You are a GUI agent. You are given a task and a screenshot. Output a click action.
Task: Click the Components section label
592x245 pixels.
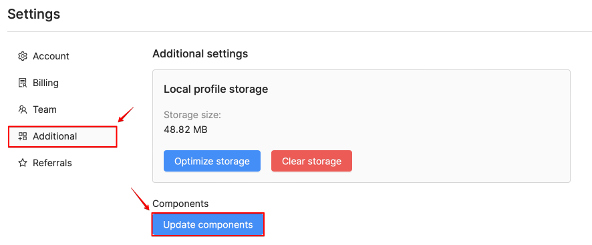pos(180,204)
